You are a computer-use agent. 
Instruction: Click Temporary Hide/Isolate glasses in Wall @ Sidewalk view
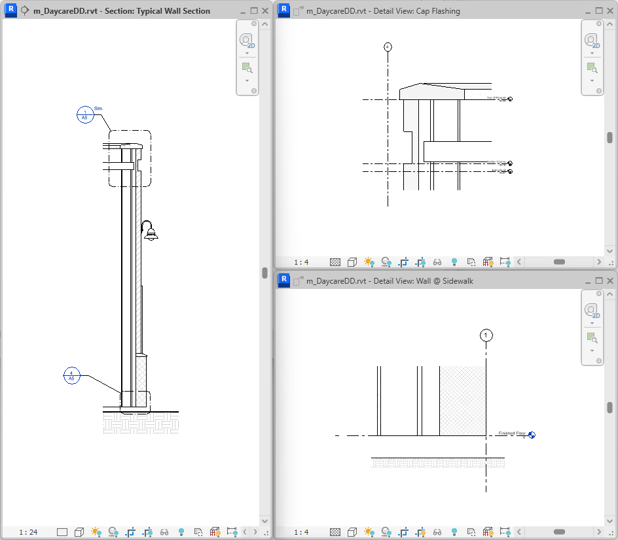click(437, 532)
